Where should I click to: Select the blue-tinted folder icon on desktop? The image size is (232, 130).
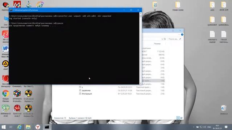click(155, 6)
